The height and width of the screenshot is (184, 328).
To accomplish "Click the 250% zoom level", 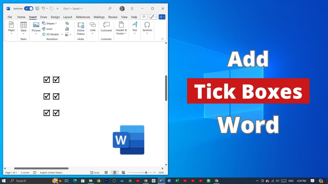I will 161,173.
